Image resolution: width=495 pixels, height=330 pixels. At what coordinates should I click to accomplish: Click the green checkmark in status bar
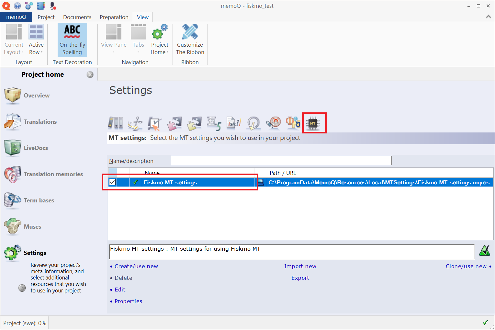point(485,323)
